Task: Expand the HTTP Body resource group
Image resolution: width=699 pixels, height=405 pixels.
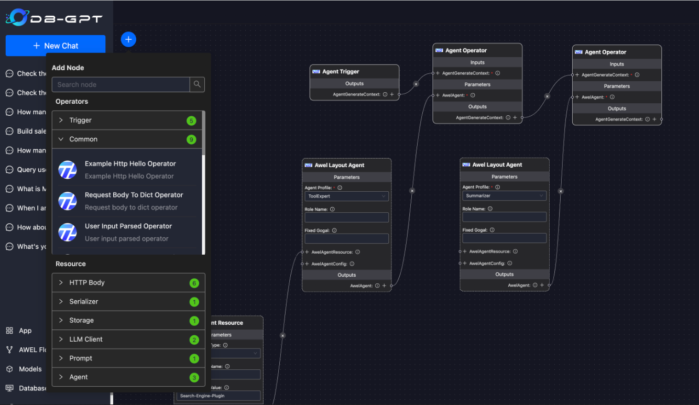Action: (x=128, y=283)
